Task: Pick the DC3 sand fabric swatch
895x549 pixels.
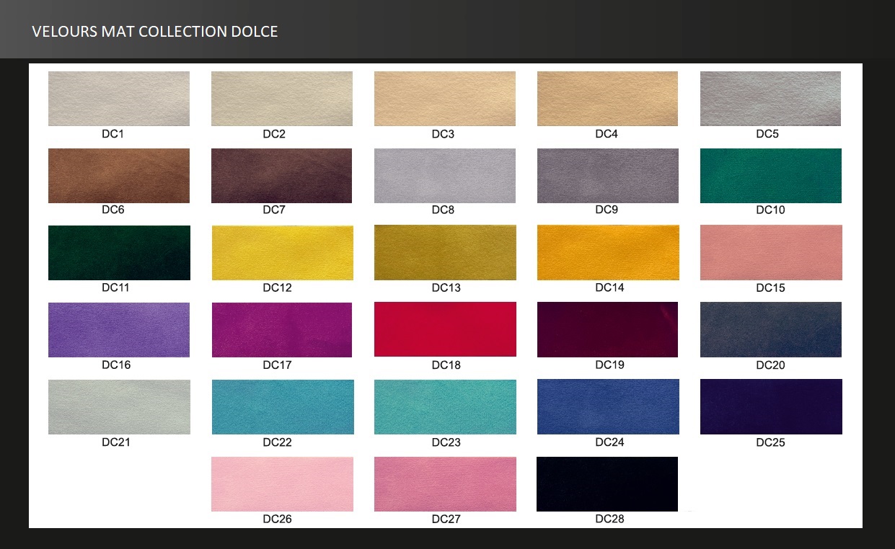Action: coord(445,99)
